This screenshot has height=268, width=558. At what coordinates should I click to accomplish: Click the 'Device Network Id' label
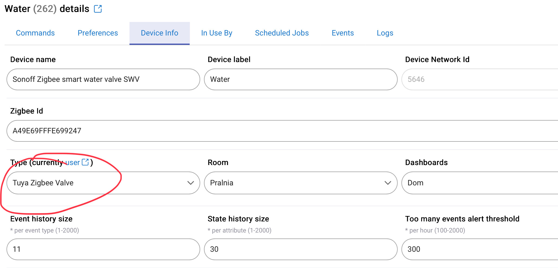(x=437, y=60)
